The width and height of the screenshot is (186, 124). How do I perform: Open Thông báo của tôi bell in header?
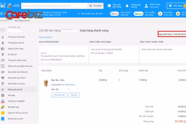[127, 6]
